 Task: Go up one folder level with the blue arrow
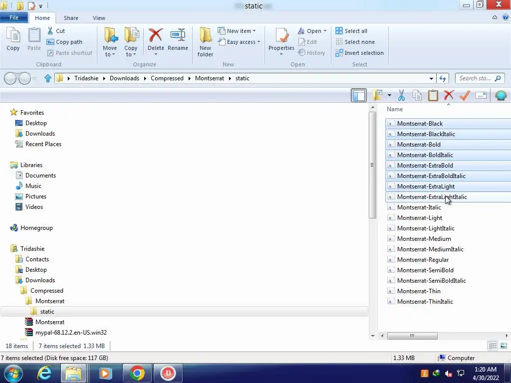click(x=47, y=78)
